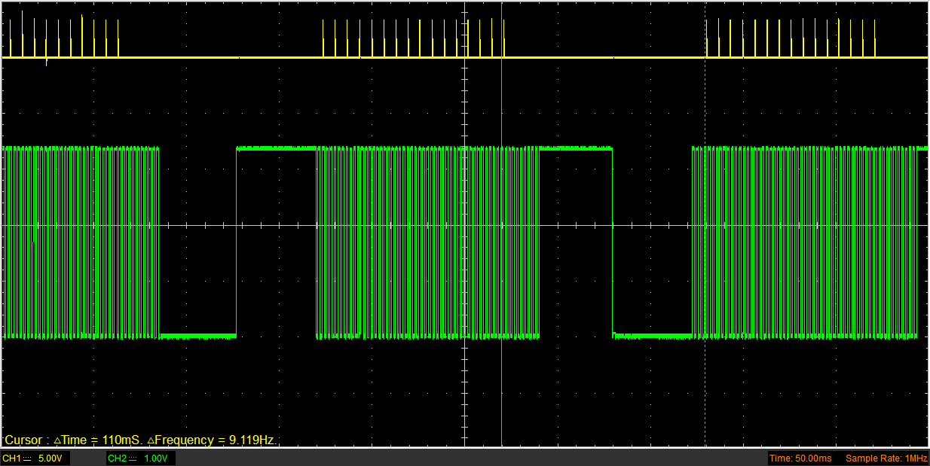
Task: Open the Time: 50.00ms timebase readout
Action: pyautogui.click(x=800, y=458)
